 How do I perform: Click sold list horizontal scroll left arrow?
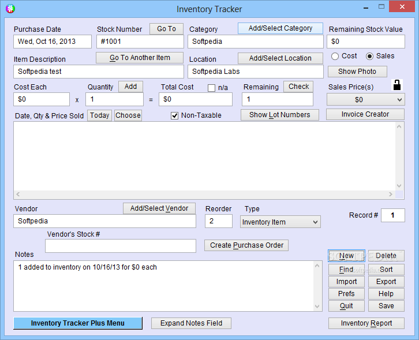tap(18, 195)
